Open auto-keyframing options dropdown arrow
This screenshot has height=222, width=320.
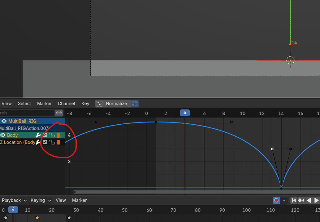pyautogui.click(x=284, y=201)
